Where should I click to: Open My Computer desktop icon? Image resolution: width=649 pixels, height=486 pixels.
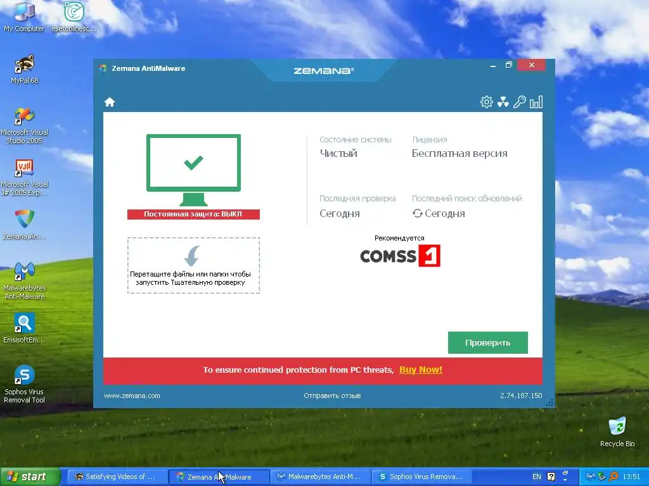point(24,16)
